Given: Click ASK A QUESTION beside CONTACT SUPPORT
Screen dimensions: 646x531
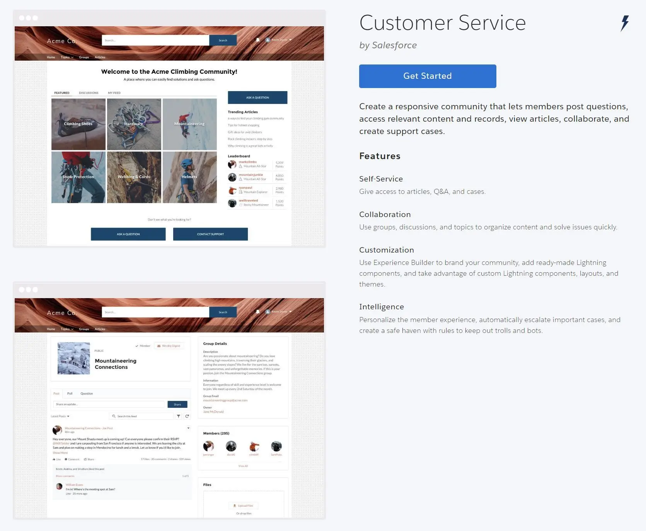Looking at the screenshot, I should point(128,234).
